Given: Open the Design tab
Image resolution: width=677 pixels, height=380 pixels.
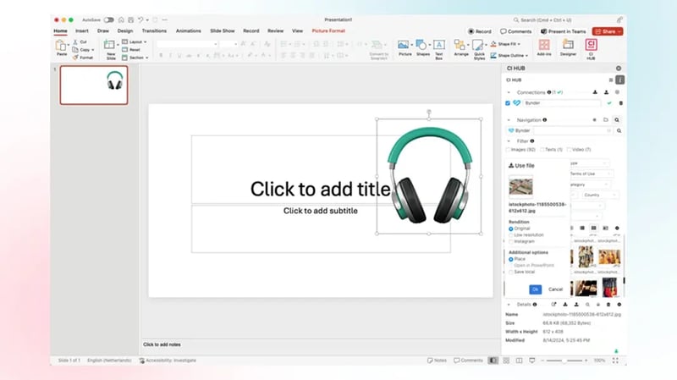Looking at the screenshot, I should click(x=125, y=31).
